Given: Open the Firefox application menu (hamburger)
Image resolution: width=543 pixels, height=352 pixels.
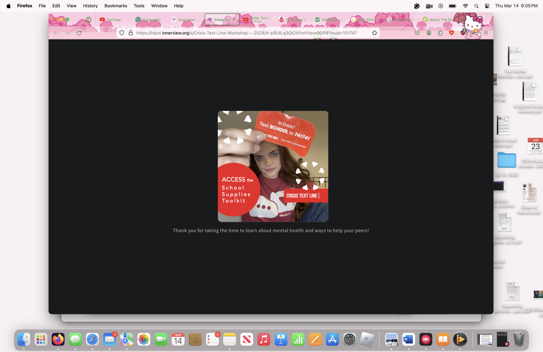Looking at the screenshot, I should (x=486, y=33).
